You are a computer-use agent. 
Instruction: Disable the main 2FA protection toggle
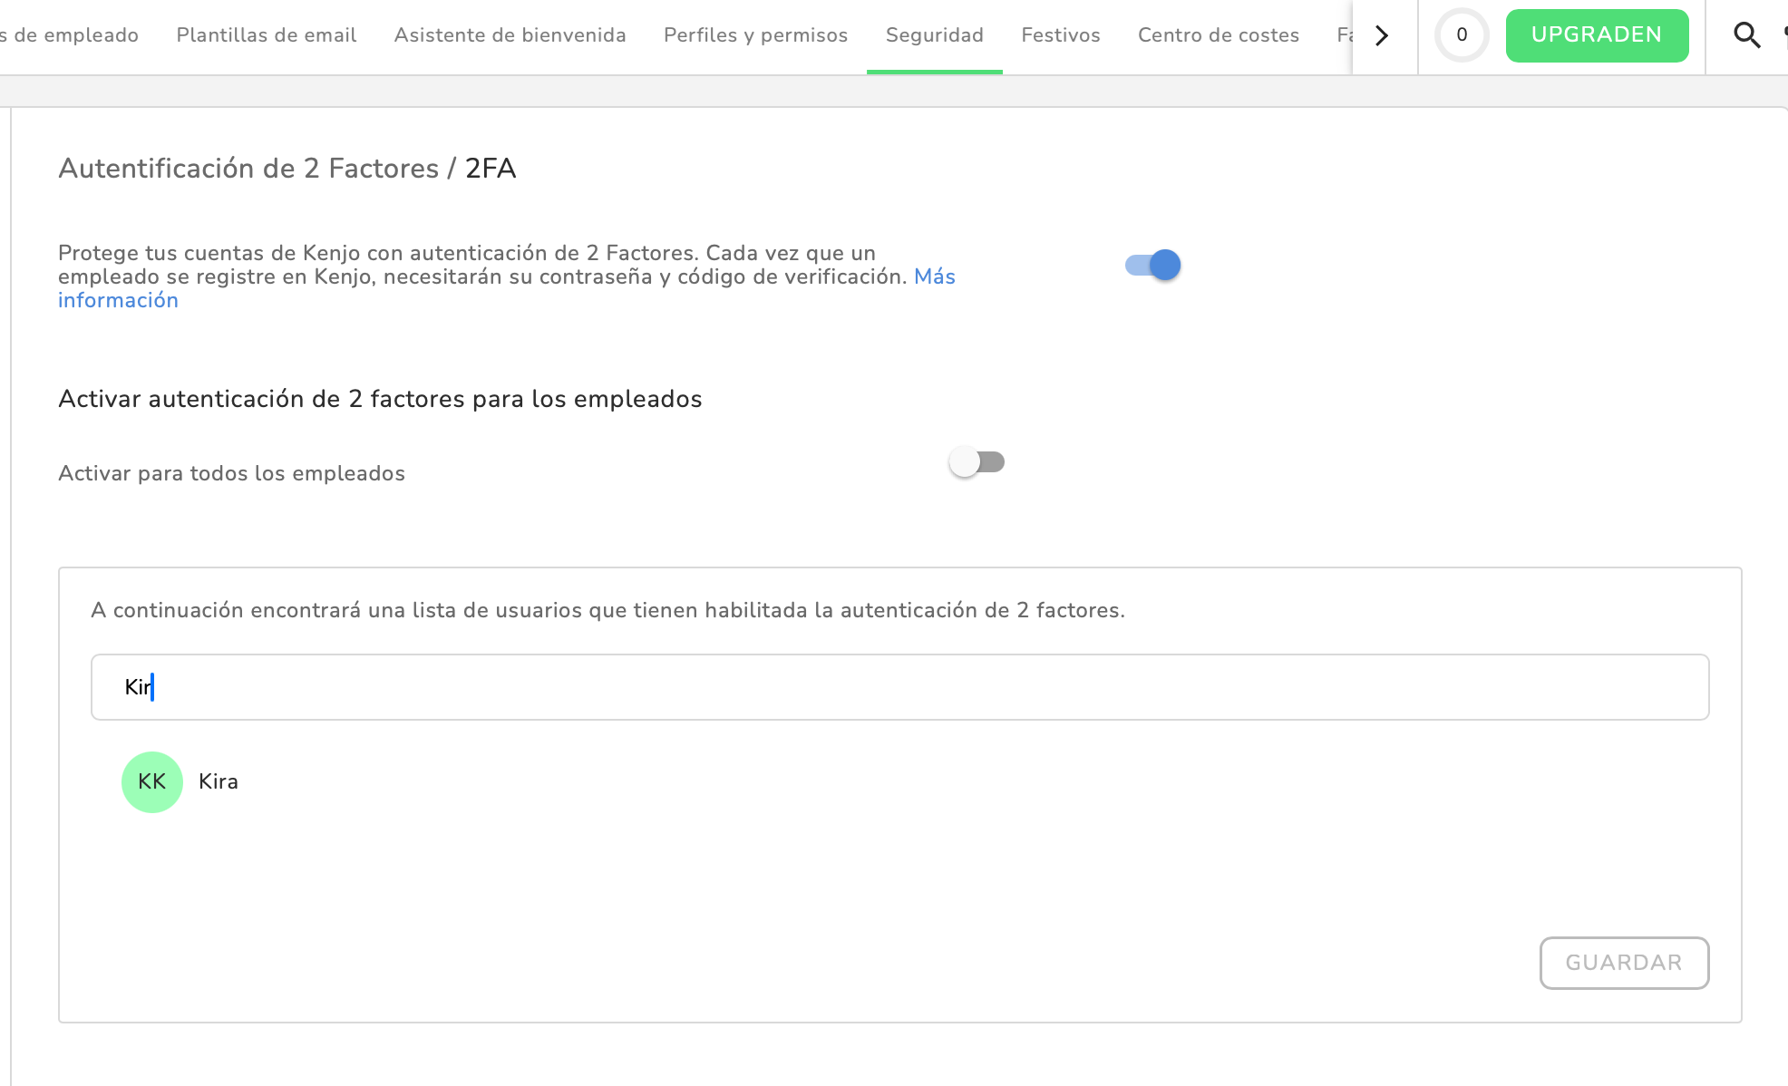pos(1152,266)
